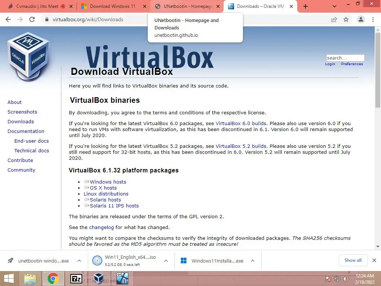This screenshot has height=286, width=381.
Task: Click the Action Center flag tray icon
Action: click(x=328, y=279)
